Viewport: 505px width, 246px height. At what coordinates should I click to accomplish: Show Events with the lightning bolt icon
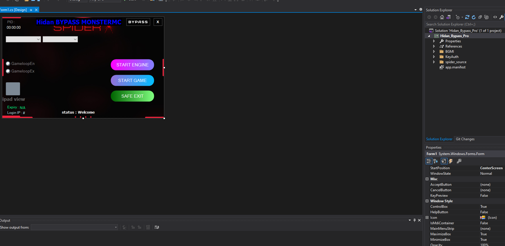[451, 161]
